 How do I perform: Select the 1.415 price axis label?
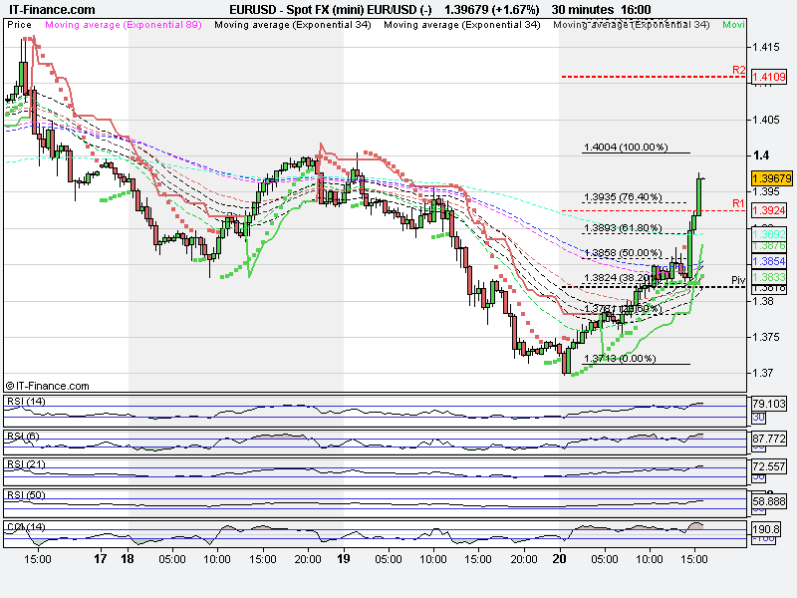[x=766, y=47]
